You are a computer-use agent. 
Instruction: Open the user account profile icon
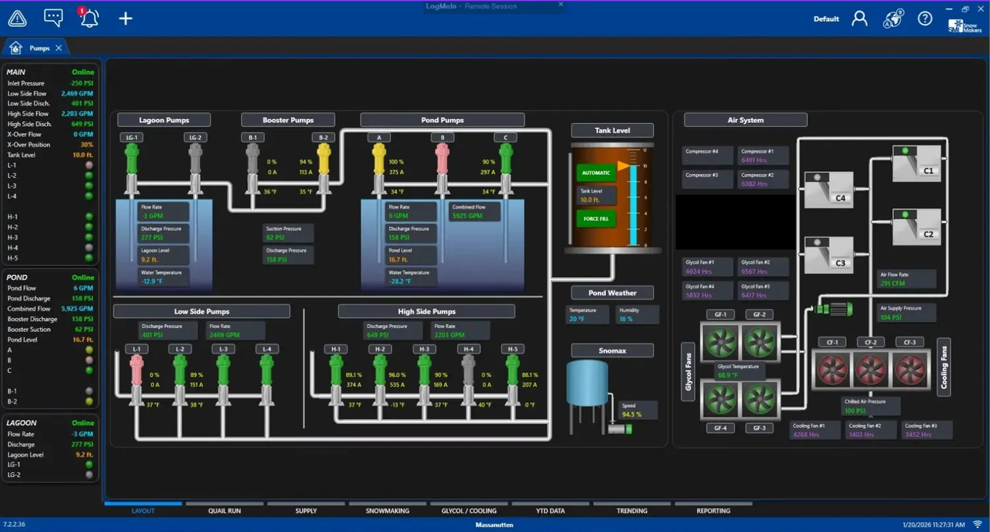click(x=859, y=18)
